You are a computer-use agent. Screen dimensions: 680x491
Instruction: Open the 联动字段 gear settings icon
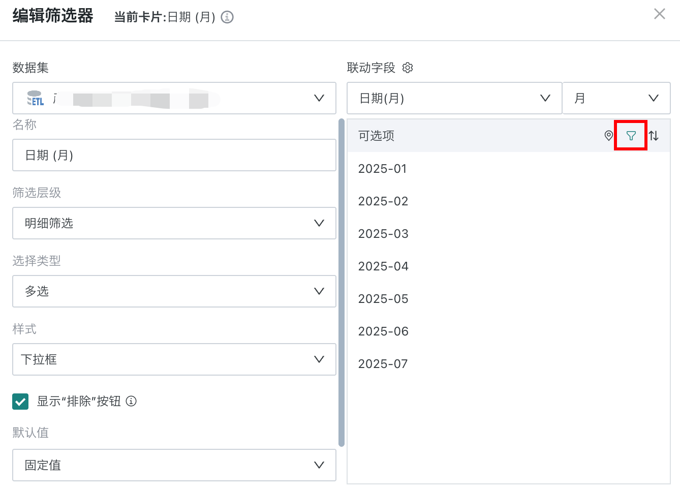(408, 68)
